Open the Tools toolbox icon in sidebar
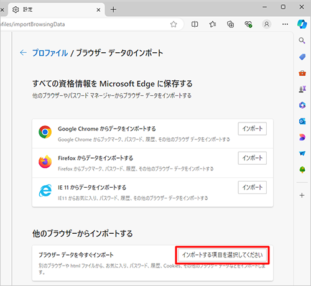Screen dimensions: 311x286 [302, 73]
